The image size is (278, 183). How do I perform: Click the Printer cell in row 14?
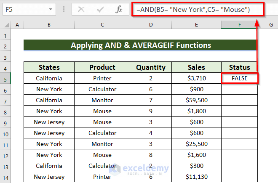[x=102, y=177]
